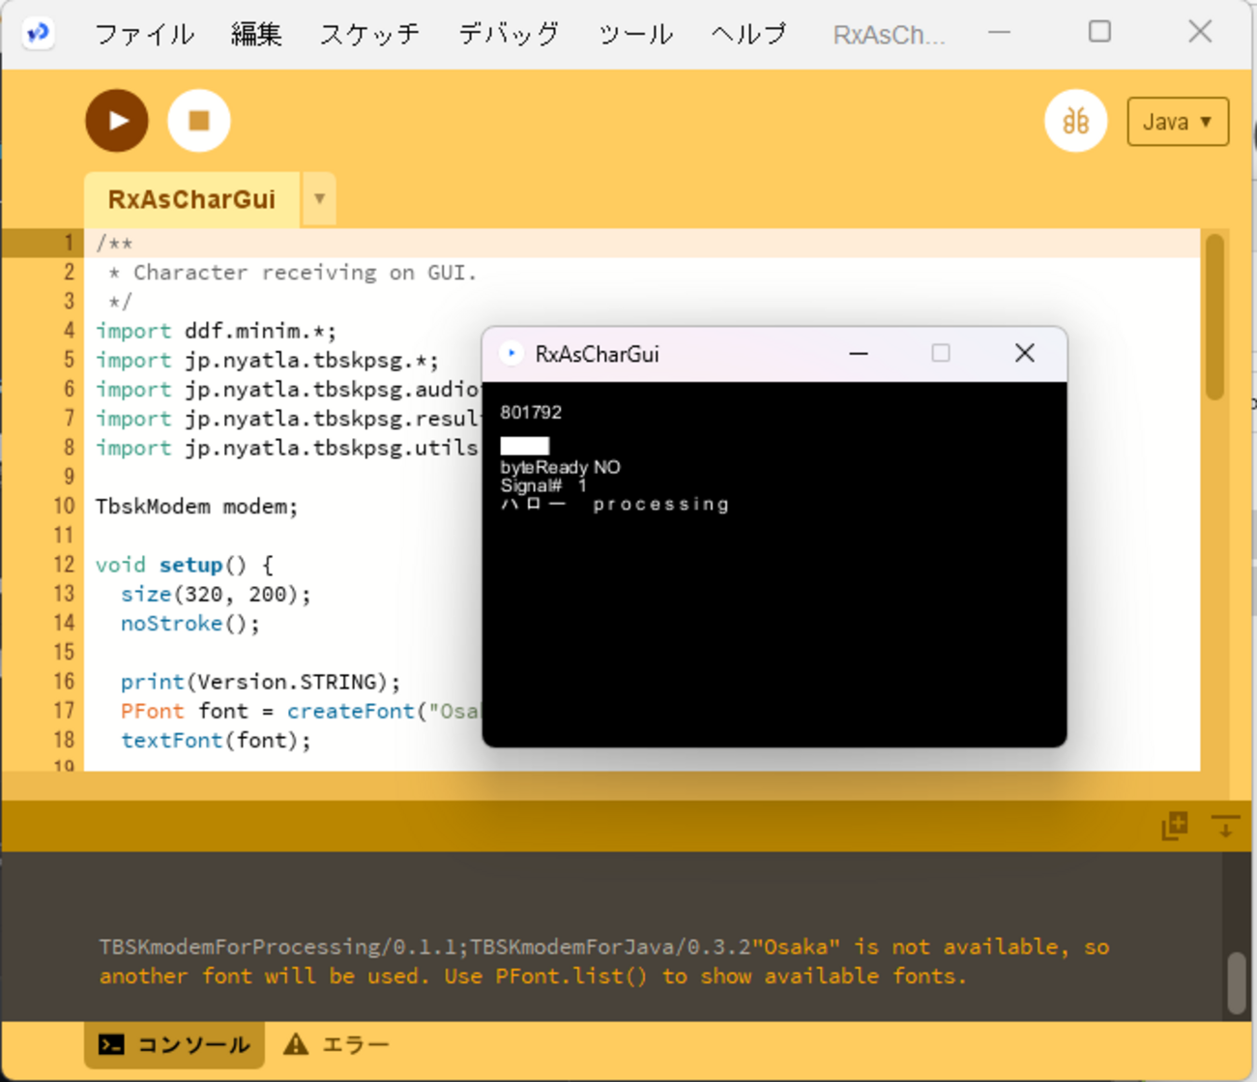
Task: Open the Java mode dropdown
Action: (1178, 122)
